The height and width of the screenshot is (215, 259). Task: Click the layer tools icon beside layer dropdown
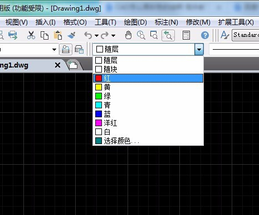pyautogui.click(x=79, y=50)
